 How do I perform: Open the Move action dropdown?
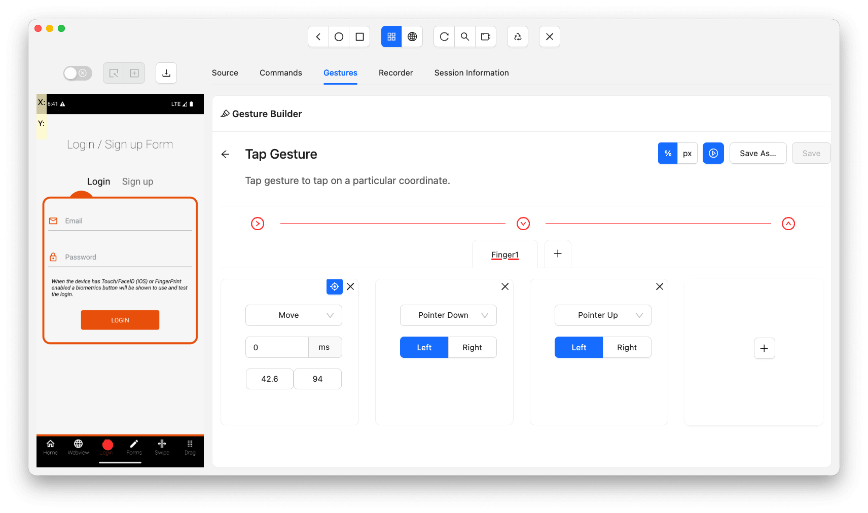(x=293, y=315)
